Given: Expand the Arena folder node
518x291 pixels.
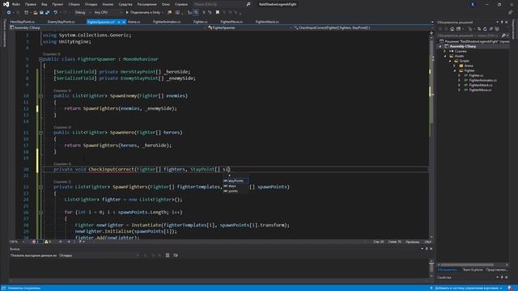Looking at the screenshot, I should coord(455,65).
